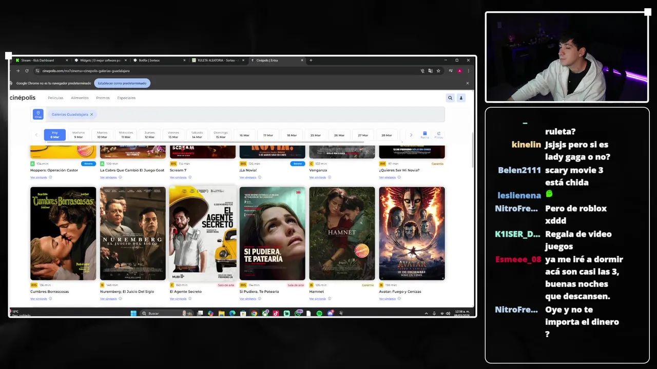The image size is (657, 369).
Task: Bookmark this page with the star icon
Action: pos(438,71)
